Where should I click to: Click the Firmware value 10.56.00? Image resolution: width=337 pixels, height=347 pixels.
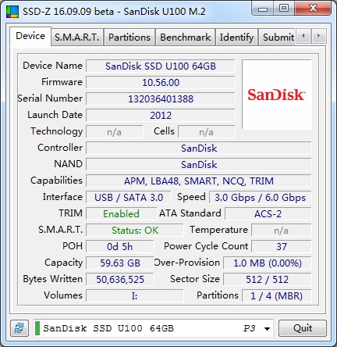click(x=161, y=83)
